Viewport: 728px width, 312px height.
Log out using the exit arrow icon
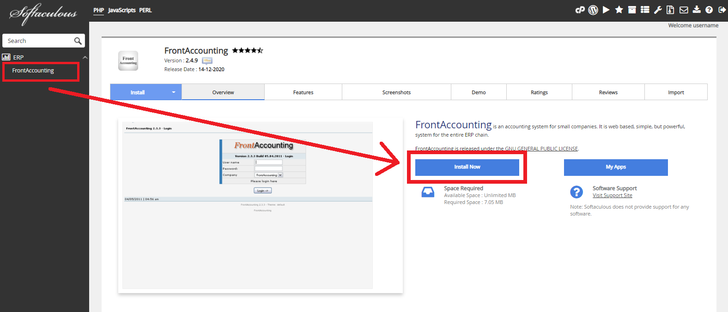click(x=722, y=10)
